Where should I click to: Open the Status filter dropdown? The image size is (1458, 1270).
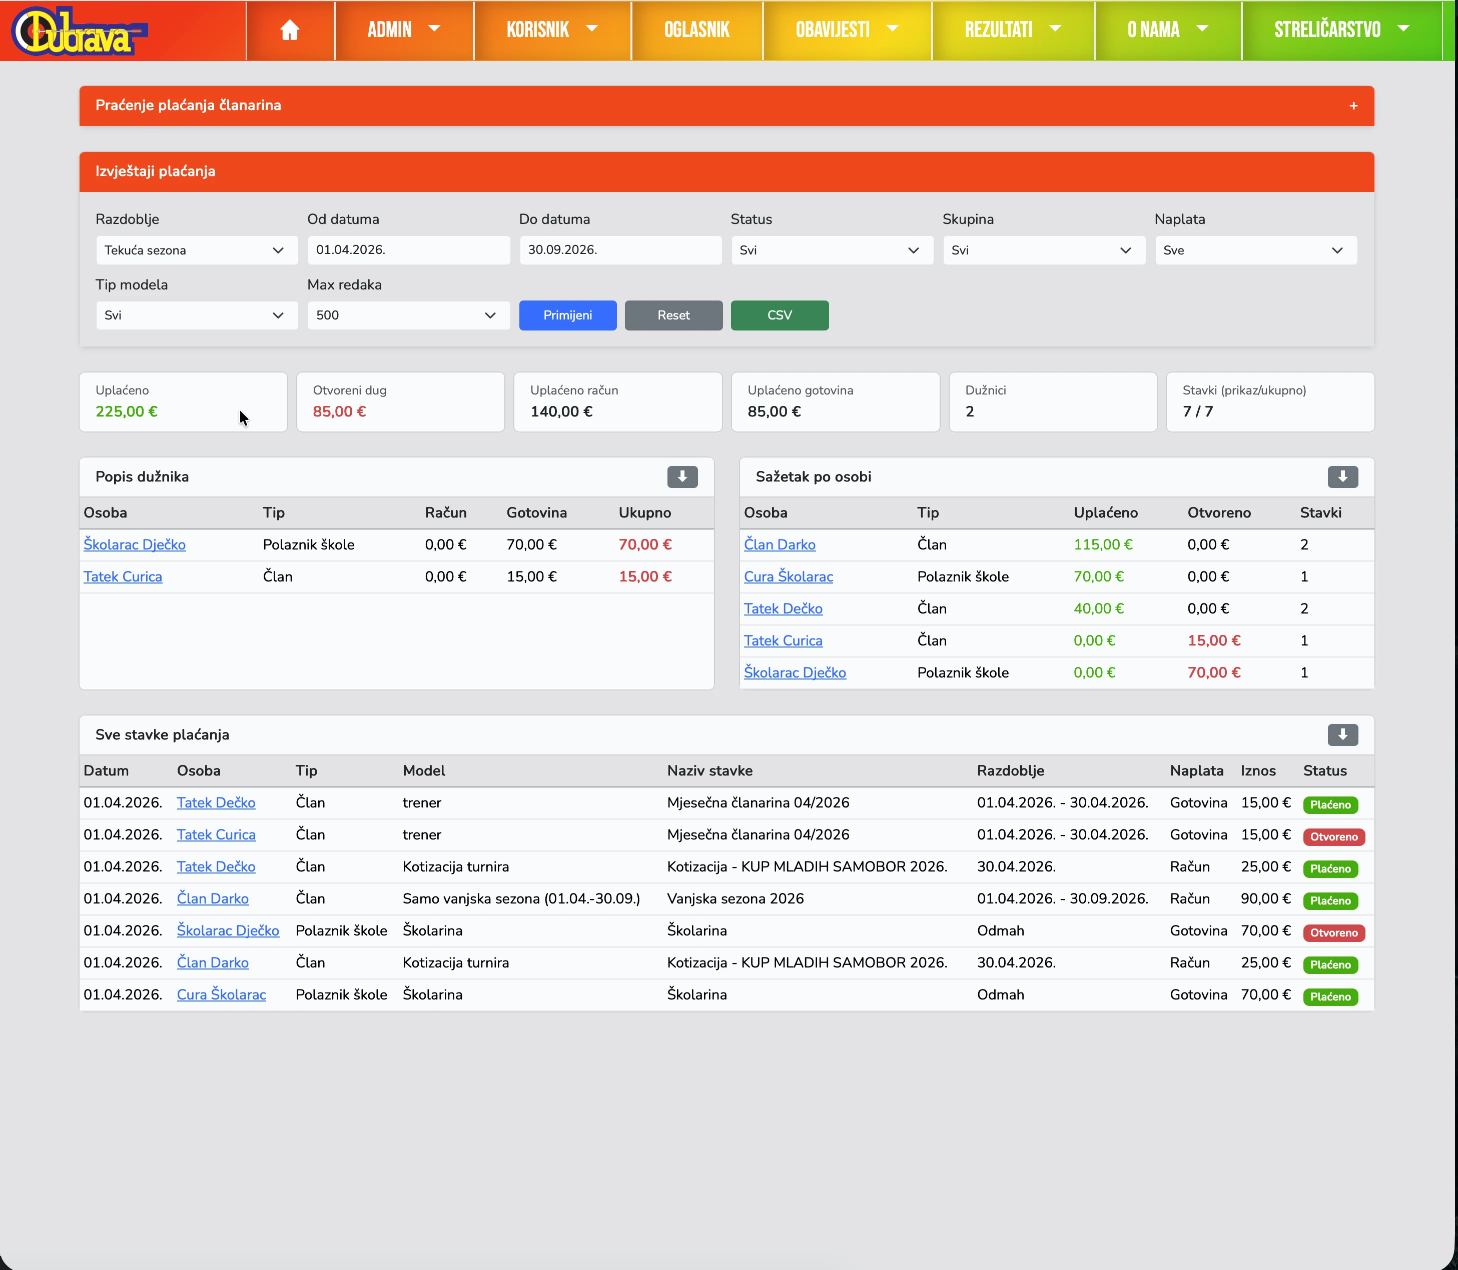[831, 250]
